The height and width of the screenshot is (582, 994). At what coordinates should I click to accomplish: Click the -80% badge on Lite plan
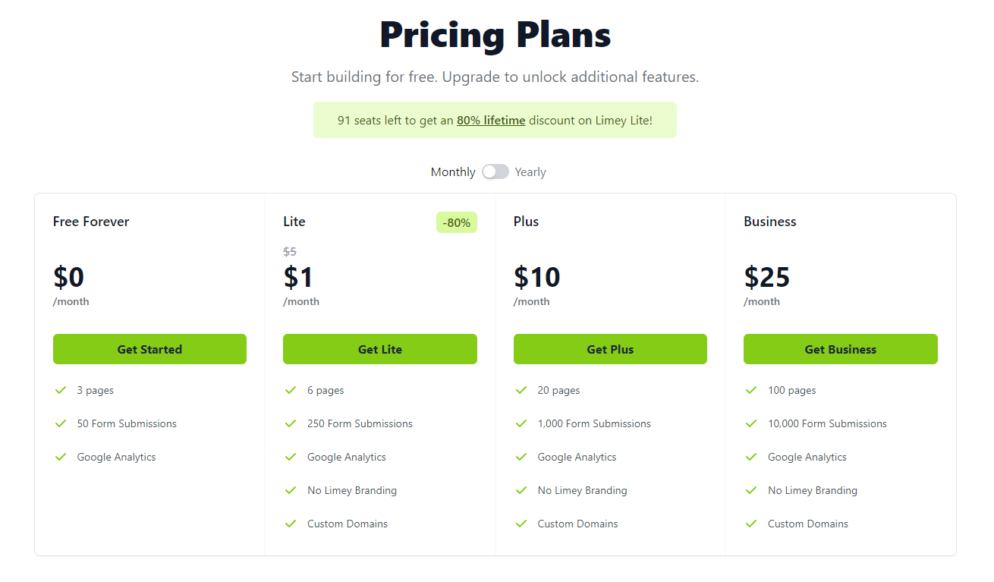(457, 222)
